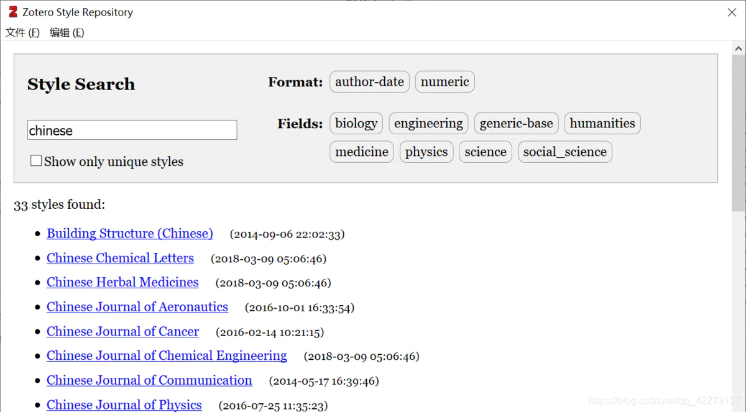Click the Fields: label
The image size is (746, 412).
click(300, 124)
